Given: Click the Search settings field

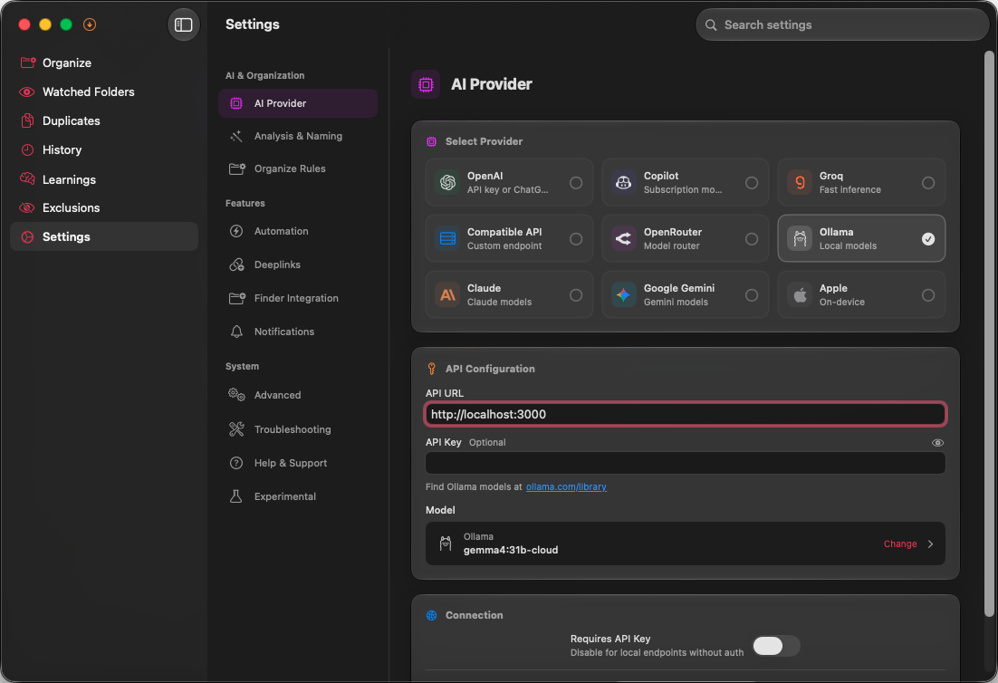Looking at the screenshot, I should point(842,24).
